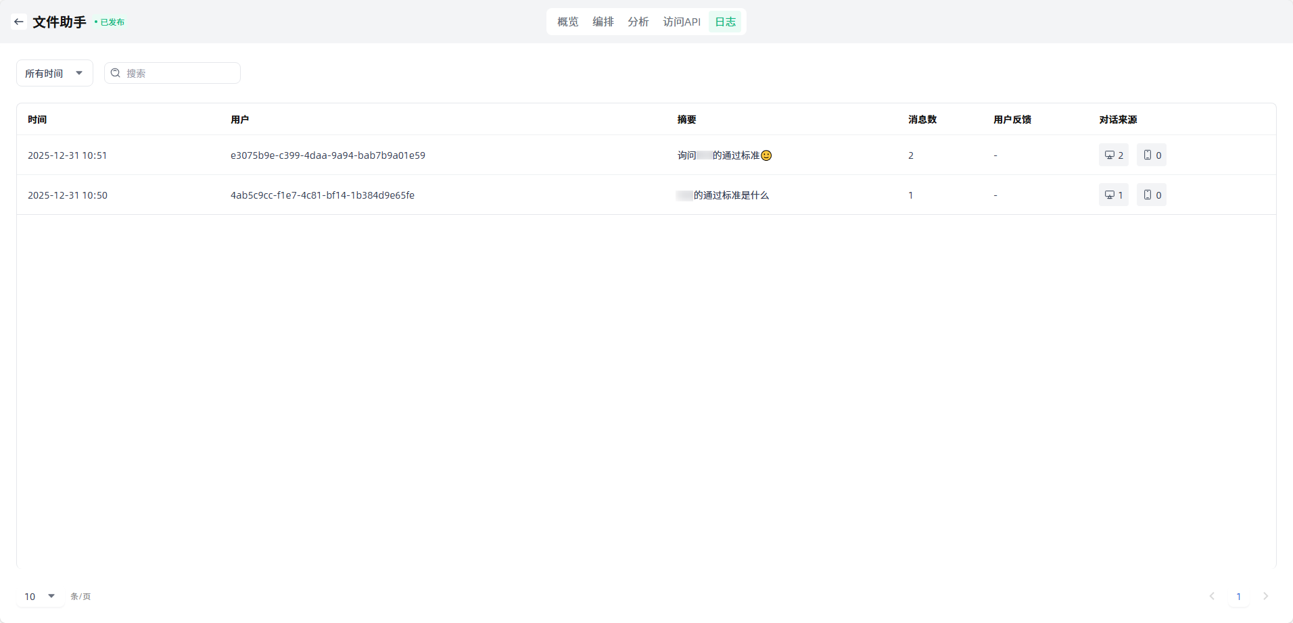Switch to the 编排 tab
Screen dimensions: 1293x623
pyautogui.click(x=603, y=22)
